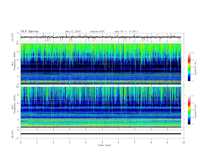
Task: Click the "2" tick label on the time axis
Action: [53, 142]
